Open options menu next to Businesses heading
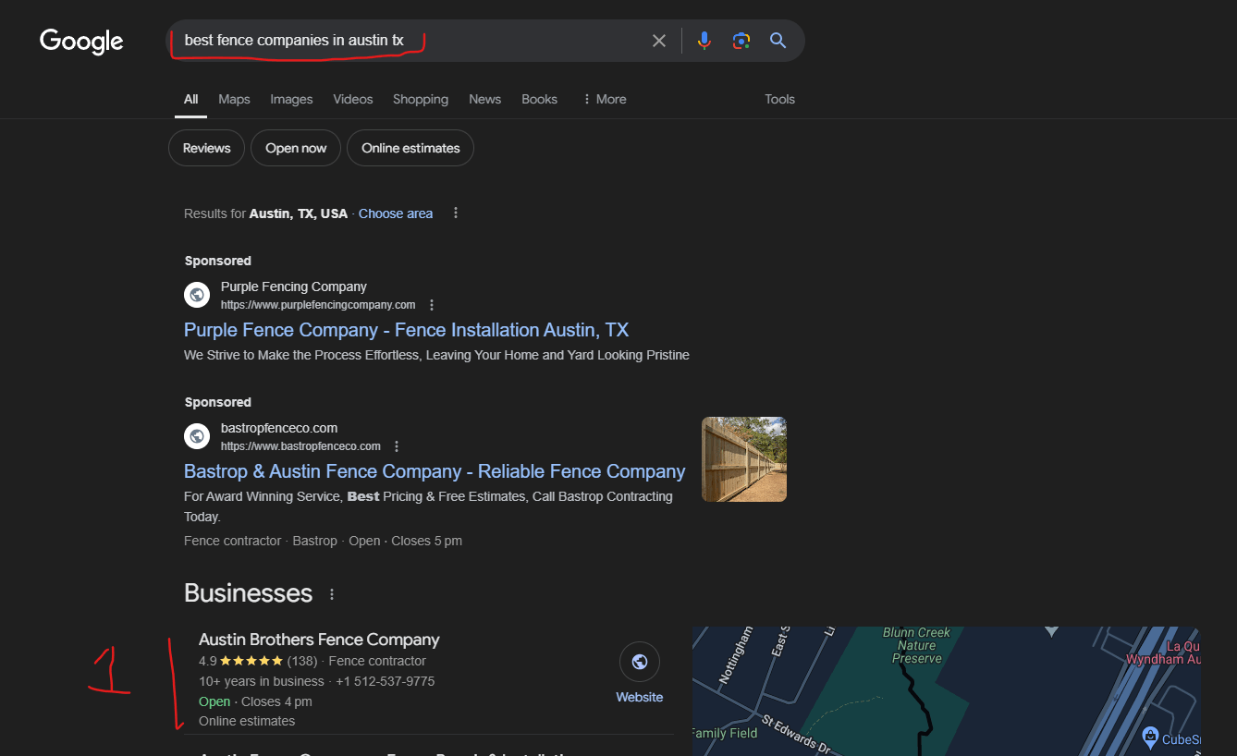 [x=332, y=594]
